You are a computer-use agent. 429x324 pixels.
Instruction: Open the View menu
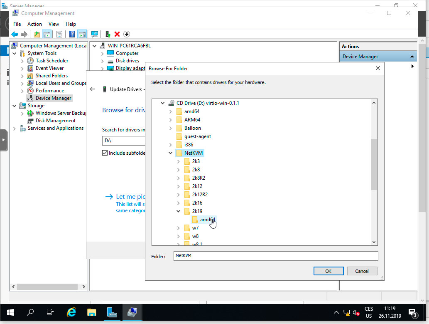(x=54, y=24)
